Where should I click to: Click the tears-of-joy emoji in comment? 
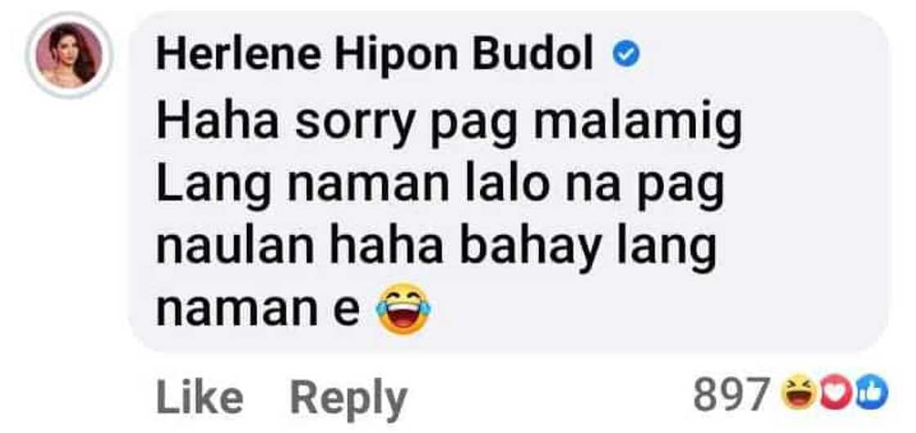pyautogui.click(x=404, y=308)
